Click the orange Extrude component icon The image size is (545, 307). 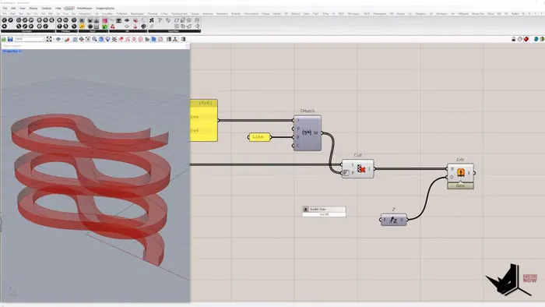(x=461, y=172)
